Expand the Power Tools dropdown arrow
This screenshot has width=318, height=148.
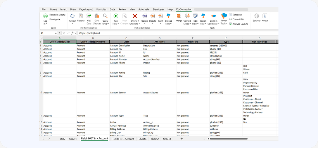[227, 24]
